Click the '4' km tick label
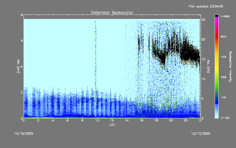The image size is (236, 148). [x=22, y=66]
